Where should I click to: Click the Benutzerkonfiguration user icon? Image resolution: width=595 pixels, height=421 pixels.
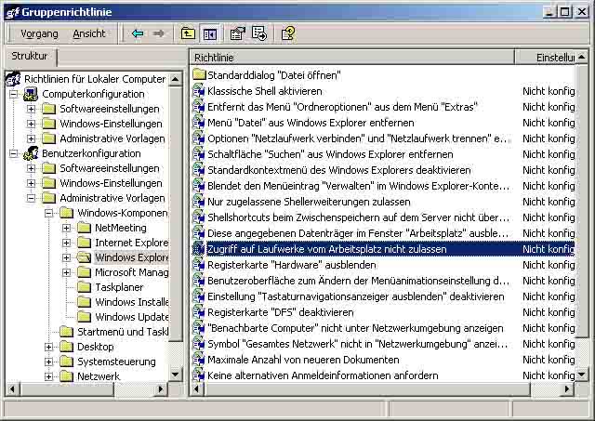click(x=31, y=153)
